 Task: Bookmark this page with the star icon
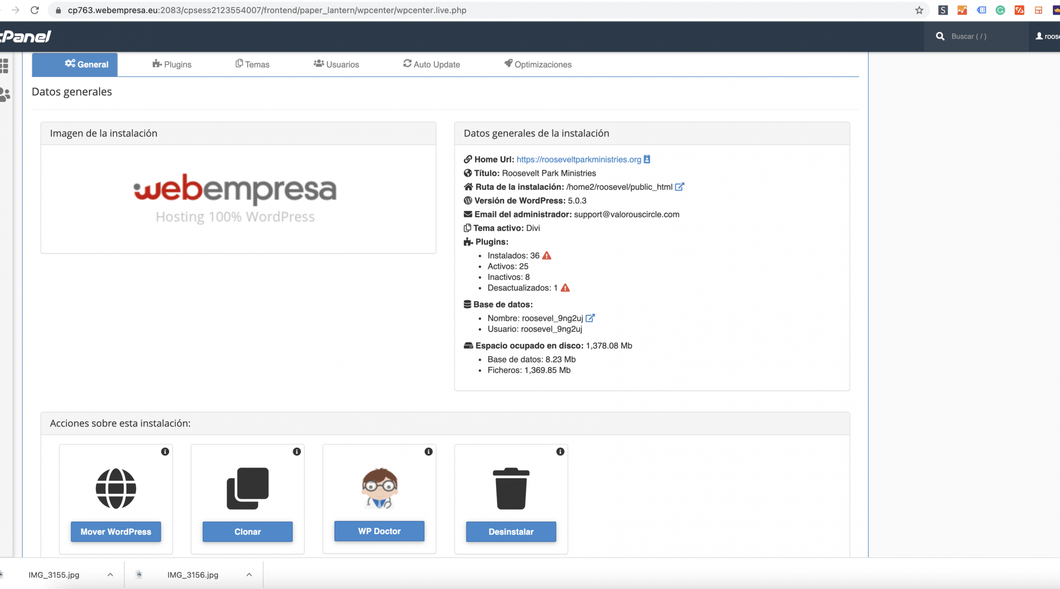coord(919,10)
